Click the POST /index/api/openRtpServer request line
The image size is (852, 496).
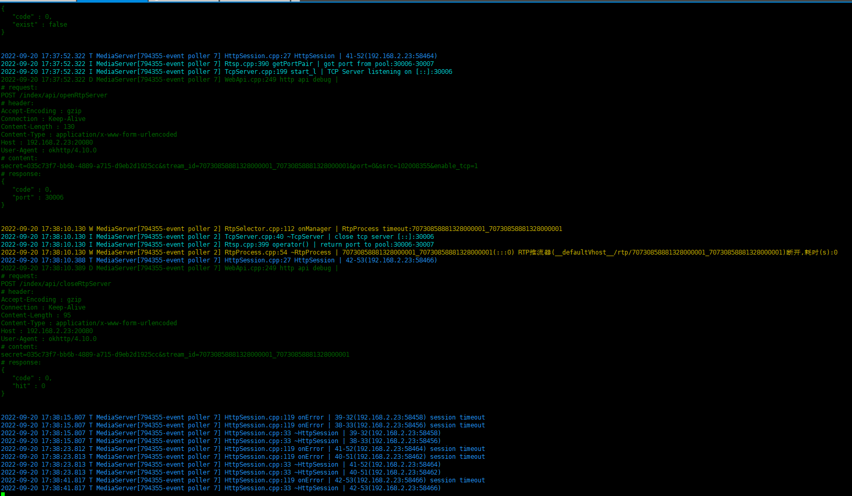coord(54,95)
